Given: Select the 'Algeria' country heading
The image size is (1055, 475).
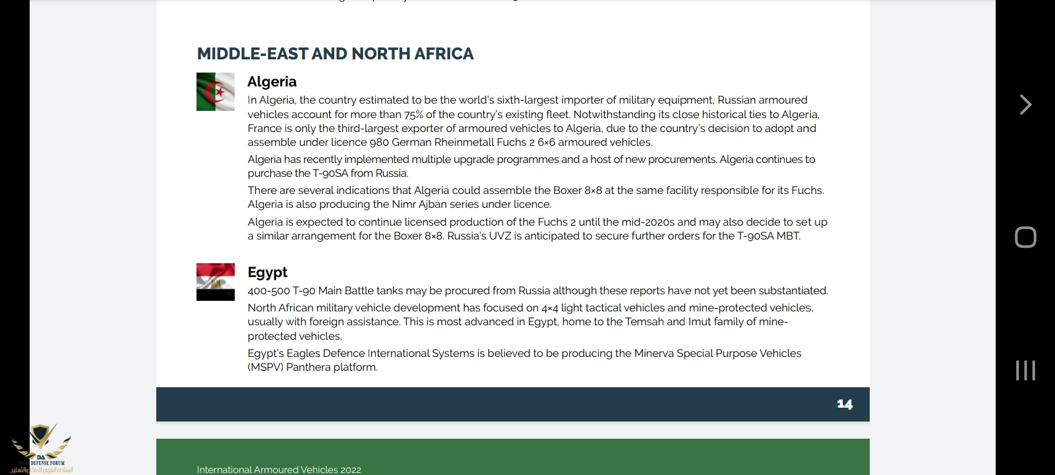Looking at the screenshot, I should (272, 82).
